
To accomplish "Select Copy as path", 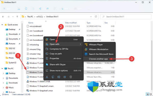I will (63, 54).
